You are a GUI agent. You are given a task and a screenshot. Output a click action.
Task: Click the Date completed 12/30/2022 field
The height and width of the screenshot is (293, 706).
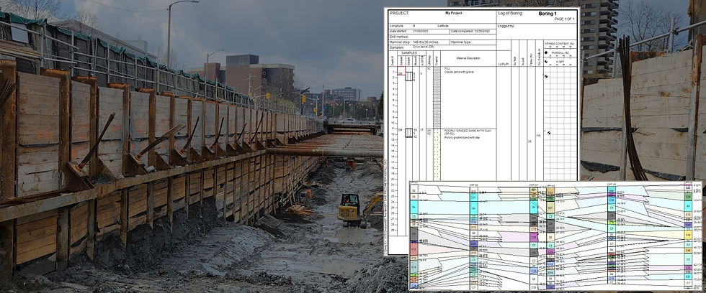[473, 32]
